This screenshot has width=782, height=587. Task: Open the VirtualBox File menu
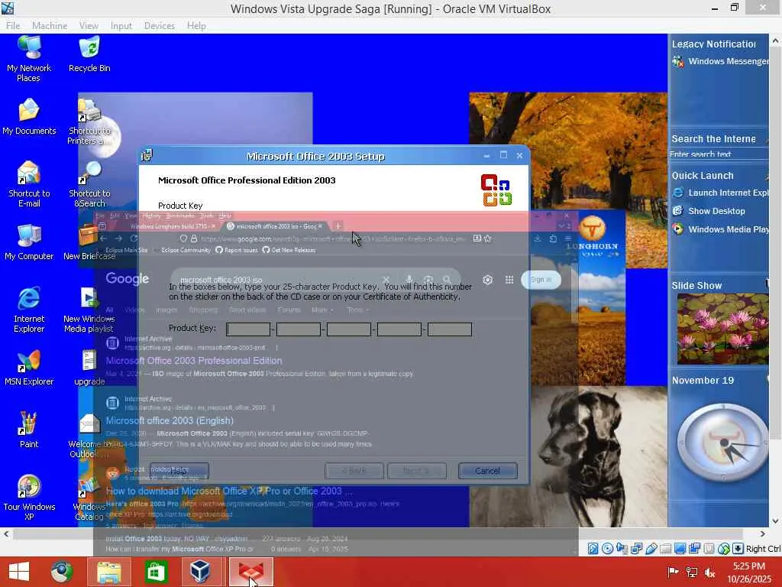[x=13, y=25]
